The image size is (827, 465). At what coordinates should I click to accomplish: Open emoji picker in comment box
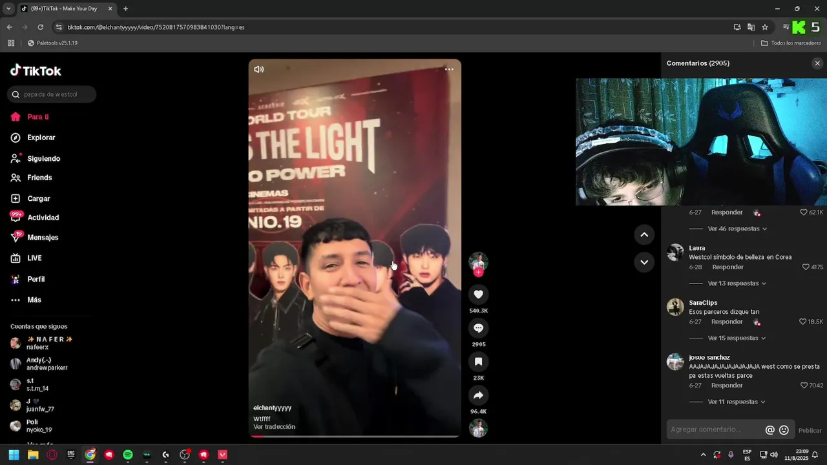[784, 430]
